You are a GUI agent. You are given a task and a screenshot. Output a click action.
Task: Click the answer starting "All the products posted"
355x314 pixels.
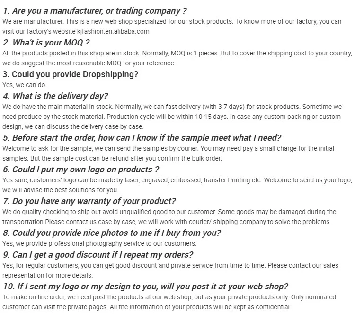click(177, 53)
